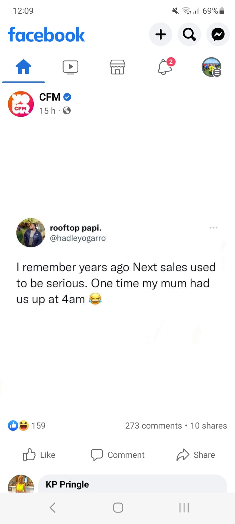View notifications bell
Screen dimensions: 235x524
165,67
